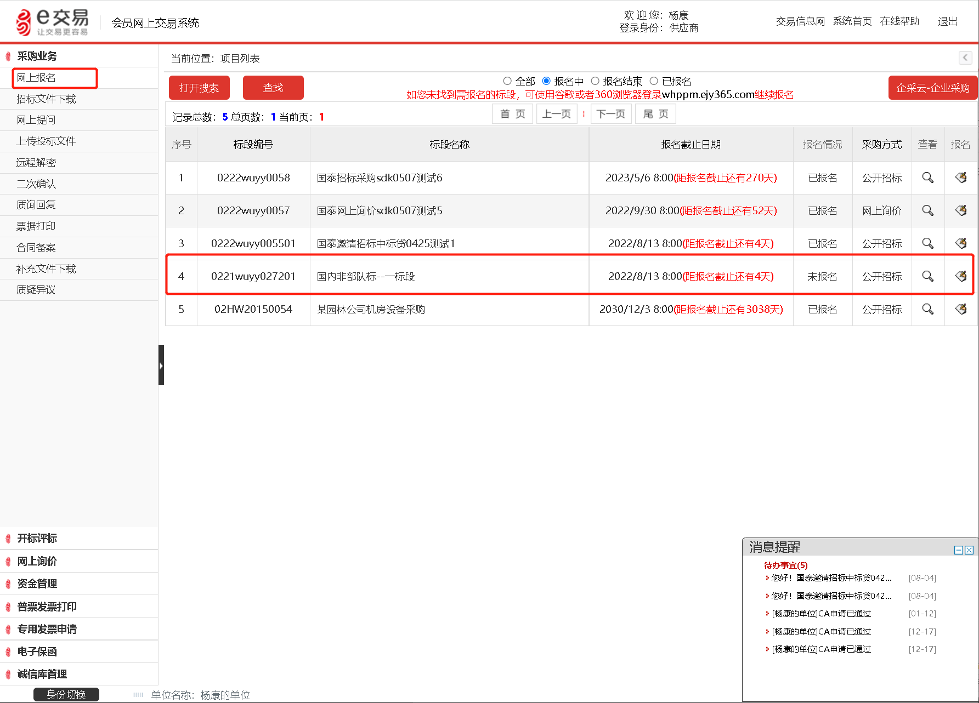Open 网上报名 in sidebar
This screenshot has width=979, height=703.
[x=36, y=78]
